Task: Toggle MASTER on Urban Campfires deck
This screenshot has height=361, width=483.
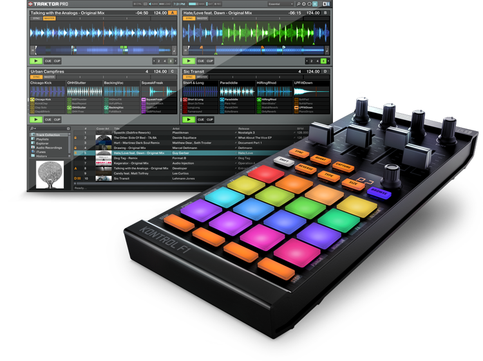Action: [49, 77]
